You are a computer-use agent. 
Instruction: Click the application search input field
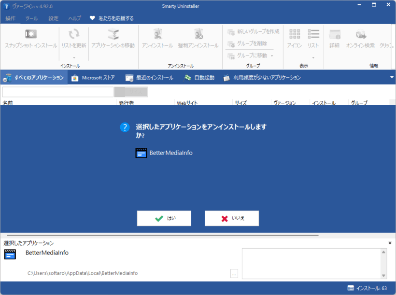coord(57,91)
